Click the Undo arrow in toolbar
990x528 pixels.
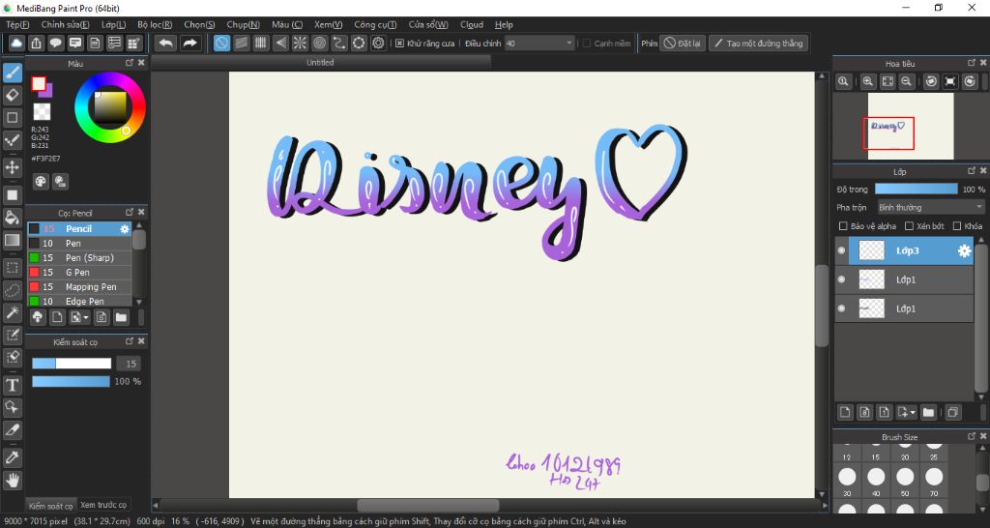(x=166, y=43)
